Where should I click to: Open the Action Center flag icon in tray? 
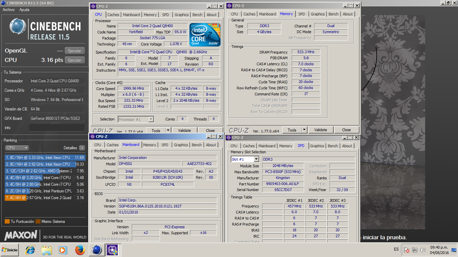click(407, 250)
